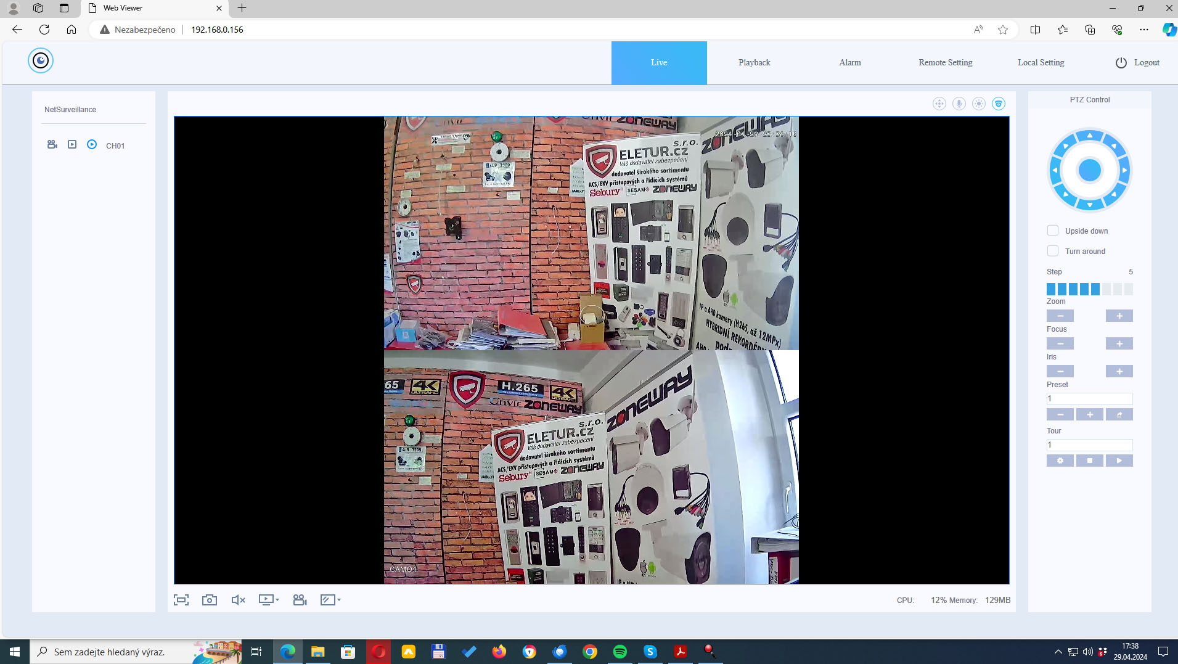Viewport: 1178px width, 664px height.
Task: Click the Preset number input field
Action: tap(1090, 399)
